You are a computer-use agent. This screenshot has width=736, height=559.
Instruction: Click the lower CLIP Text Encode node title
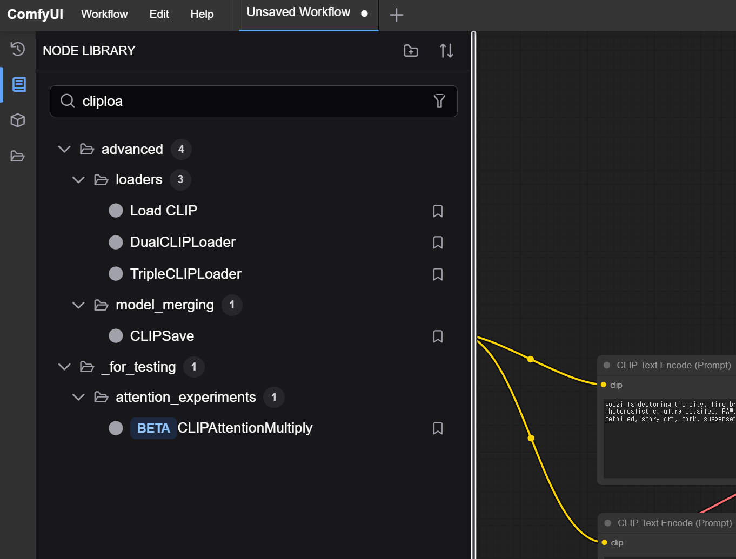pyautogui.click(x=675, y=523)
